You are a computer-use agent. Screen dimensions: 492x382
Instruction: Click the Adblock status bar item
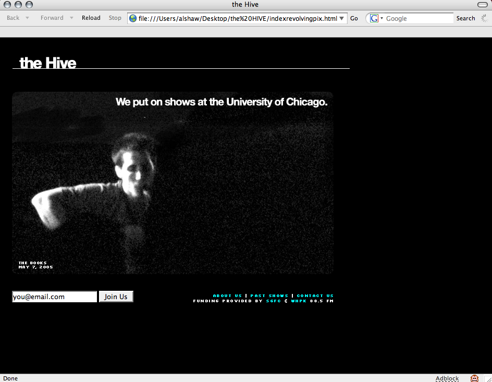(447, 378)
